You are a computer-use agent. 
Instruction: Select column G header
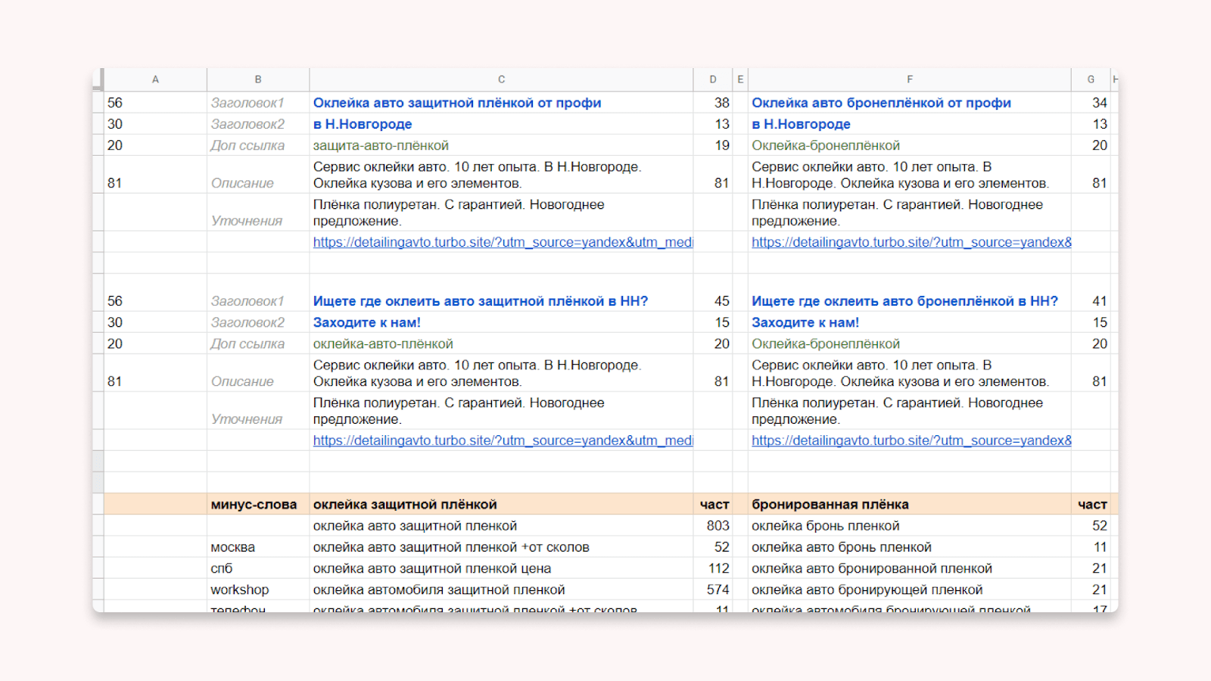tap(1091, 79)
